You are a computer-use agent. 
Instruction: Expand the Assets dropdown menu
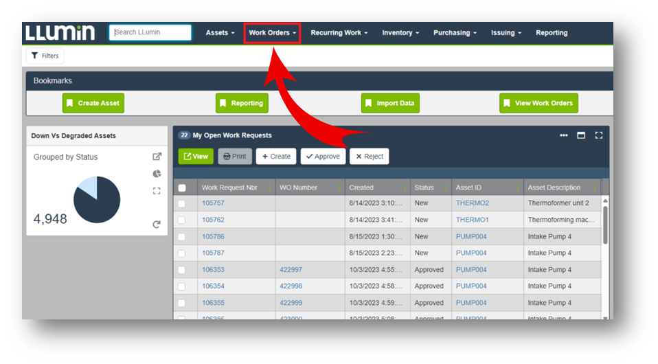point(220,33)
